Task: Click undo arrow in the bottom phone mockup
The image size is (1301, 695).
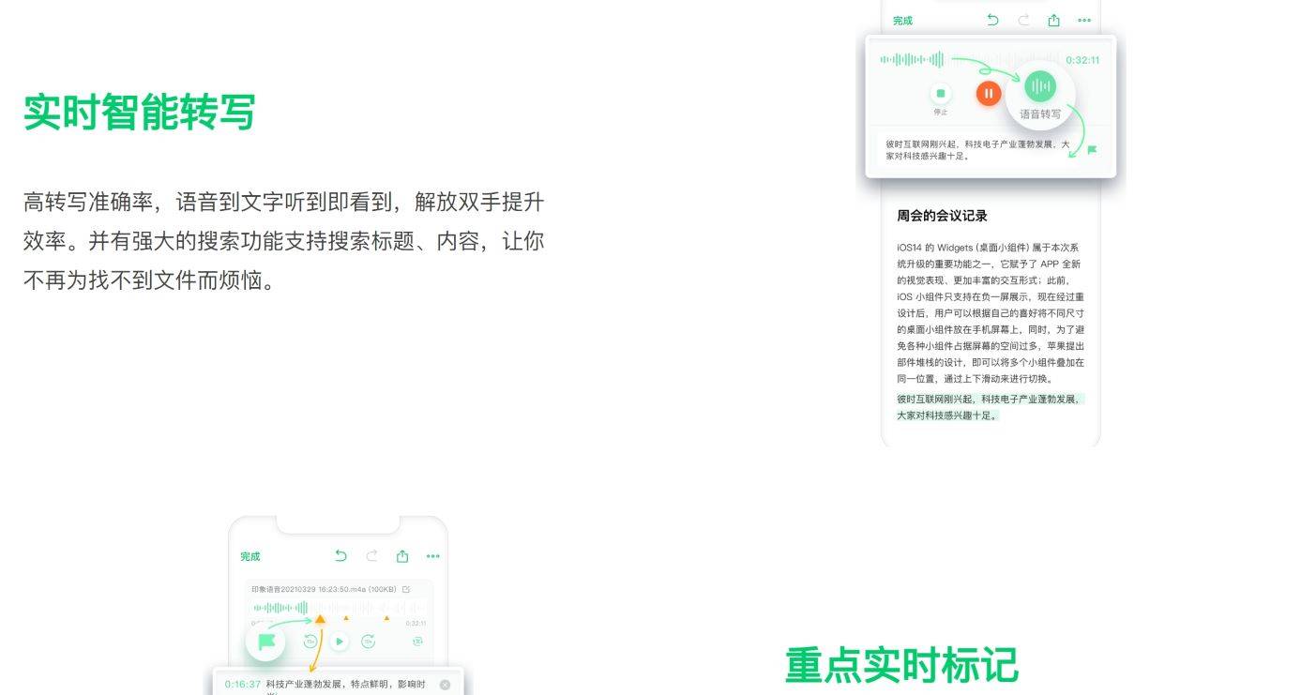Action: 340,556
